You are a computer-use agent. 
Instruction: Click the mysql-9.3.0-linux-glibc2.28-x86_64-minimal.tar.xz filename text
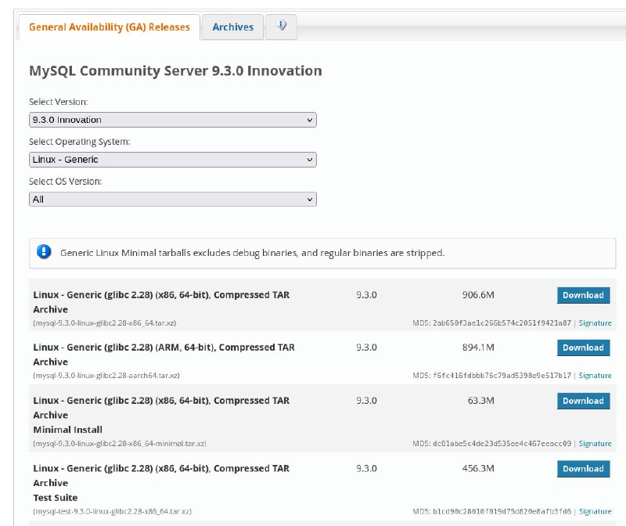point(120,443)
